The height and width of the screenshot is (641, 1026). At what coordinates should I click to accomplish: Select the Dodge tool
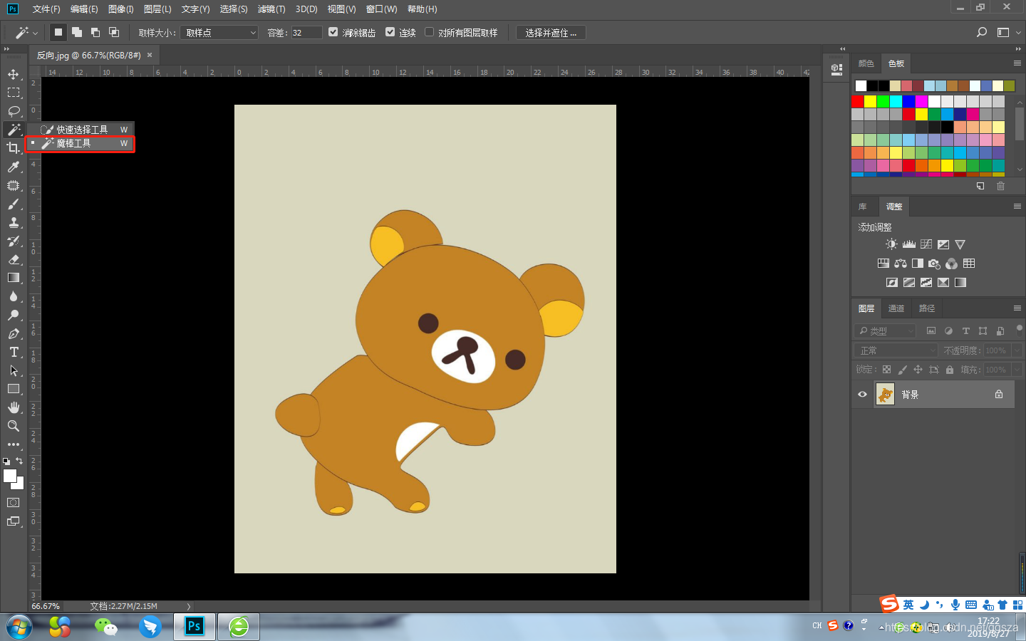click(x=14, y=315)
